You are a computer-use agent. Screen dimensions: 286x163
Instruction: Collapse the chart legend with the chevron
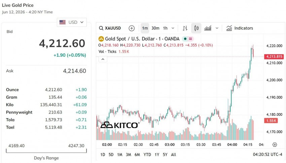click(x=103, y=59)
